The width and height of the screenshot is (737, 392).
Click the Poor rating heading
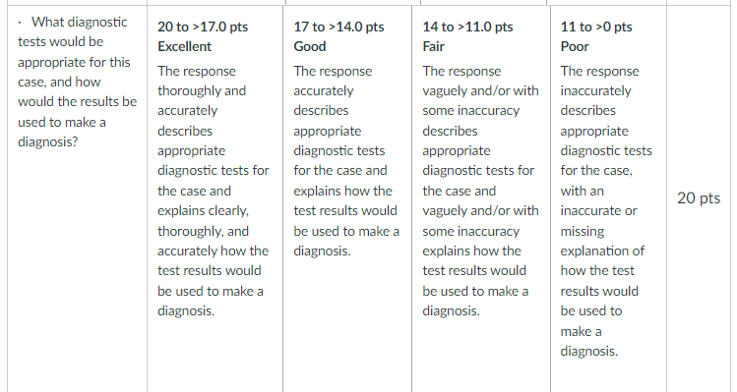pos(575,46)
